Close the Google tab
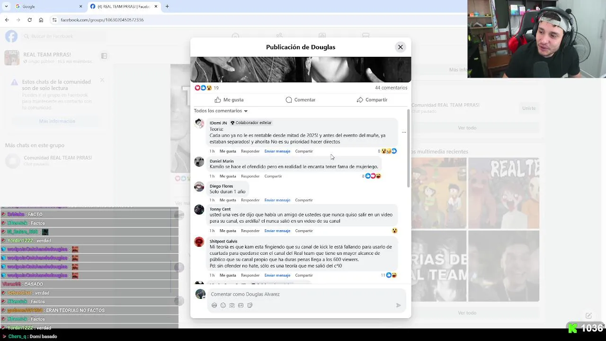 point(80,7)
